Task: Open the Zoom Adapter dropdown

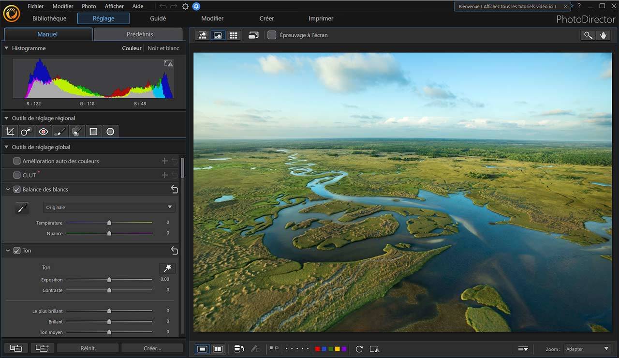Action: pyautogui.click(x=588, y=349)
